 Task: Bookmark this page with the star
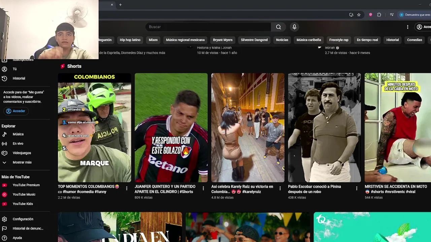[x=359, y=15]
